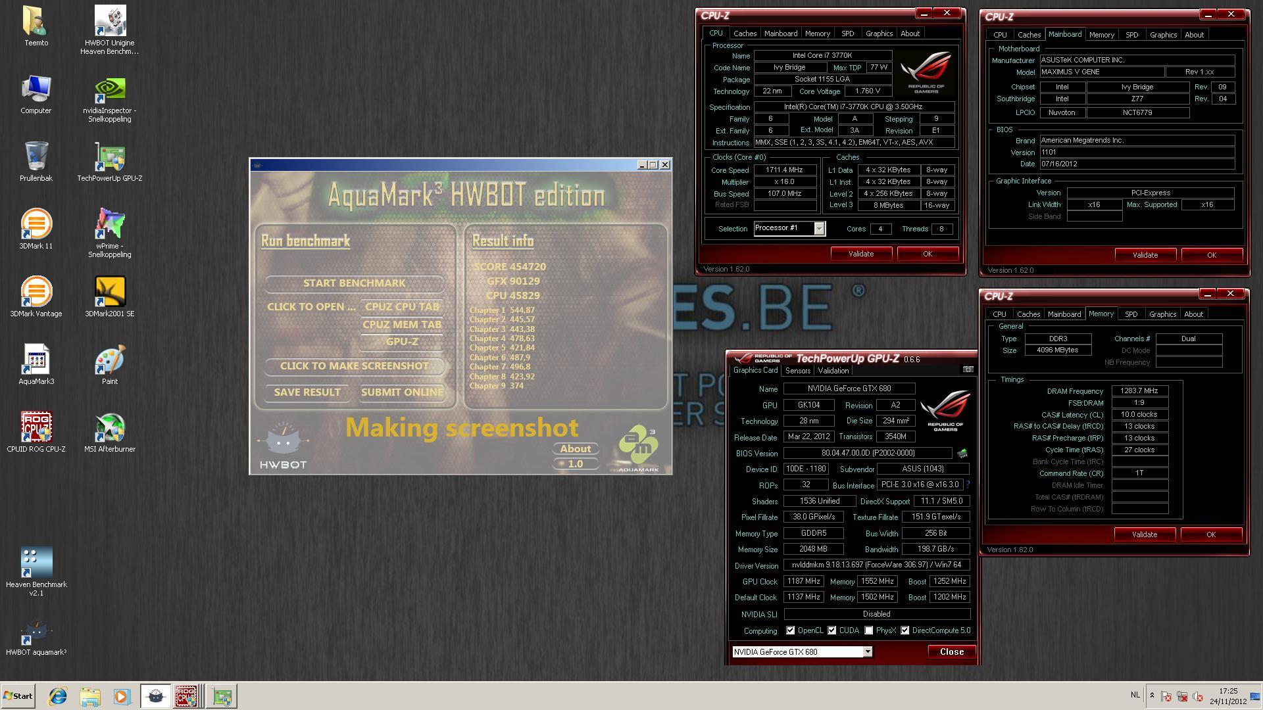1263x710 pixels.
Task: Switch to Sensors tab in GPU-Z
Action: [x=797, y=371]
